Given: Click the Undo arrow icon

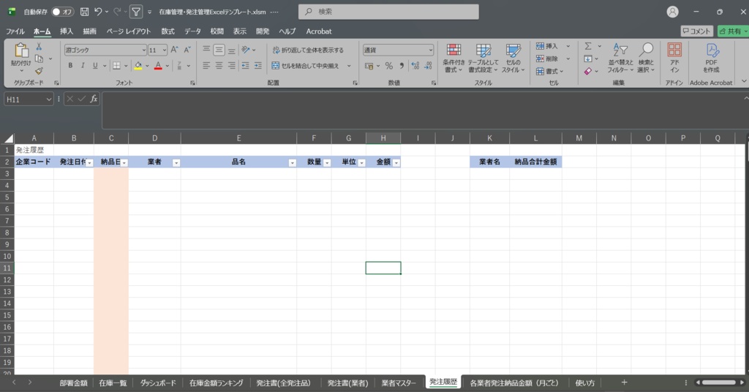Looking at the screenshot, I should pyautogui.click(x=98, y=12).
